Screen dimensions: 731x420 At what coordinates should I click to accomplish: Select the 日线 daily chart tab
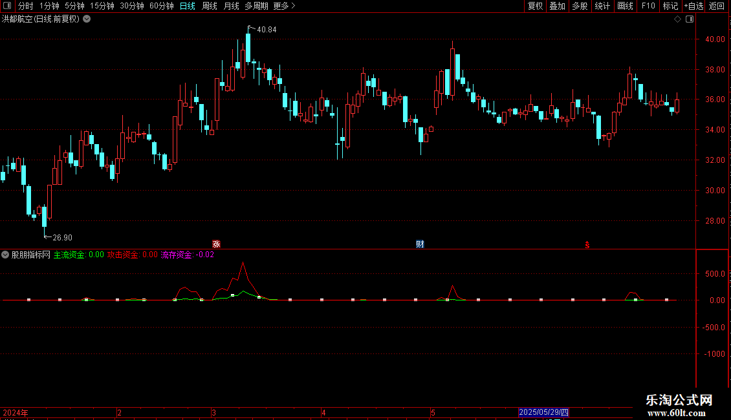[x=188, y=6]
